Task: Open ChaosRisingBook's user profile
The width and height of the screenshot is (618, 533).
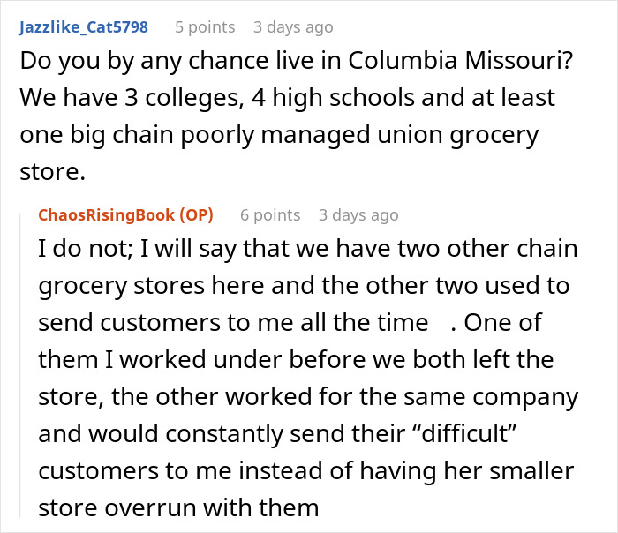Action: (105, 215)
